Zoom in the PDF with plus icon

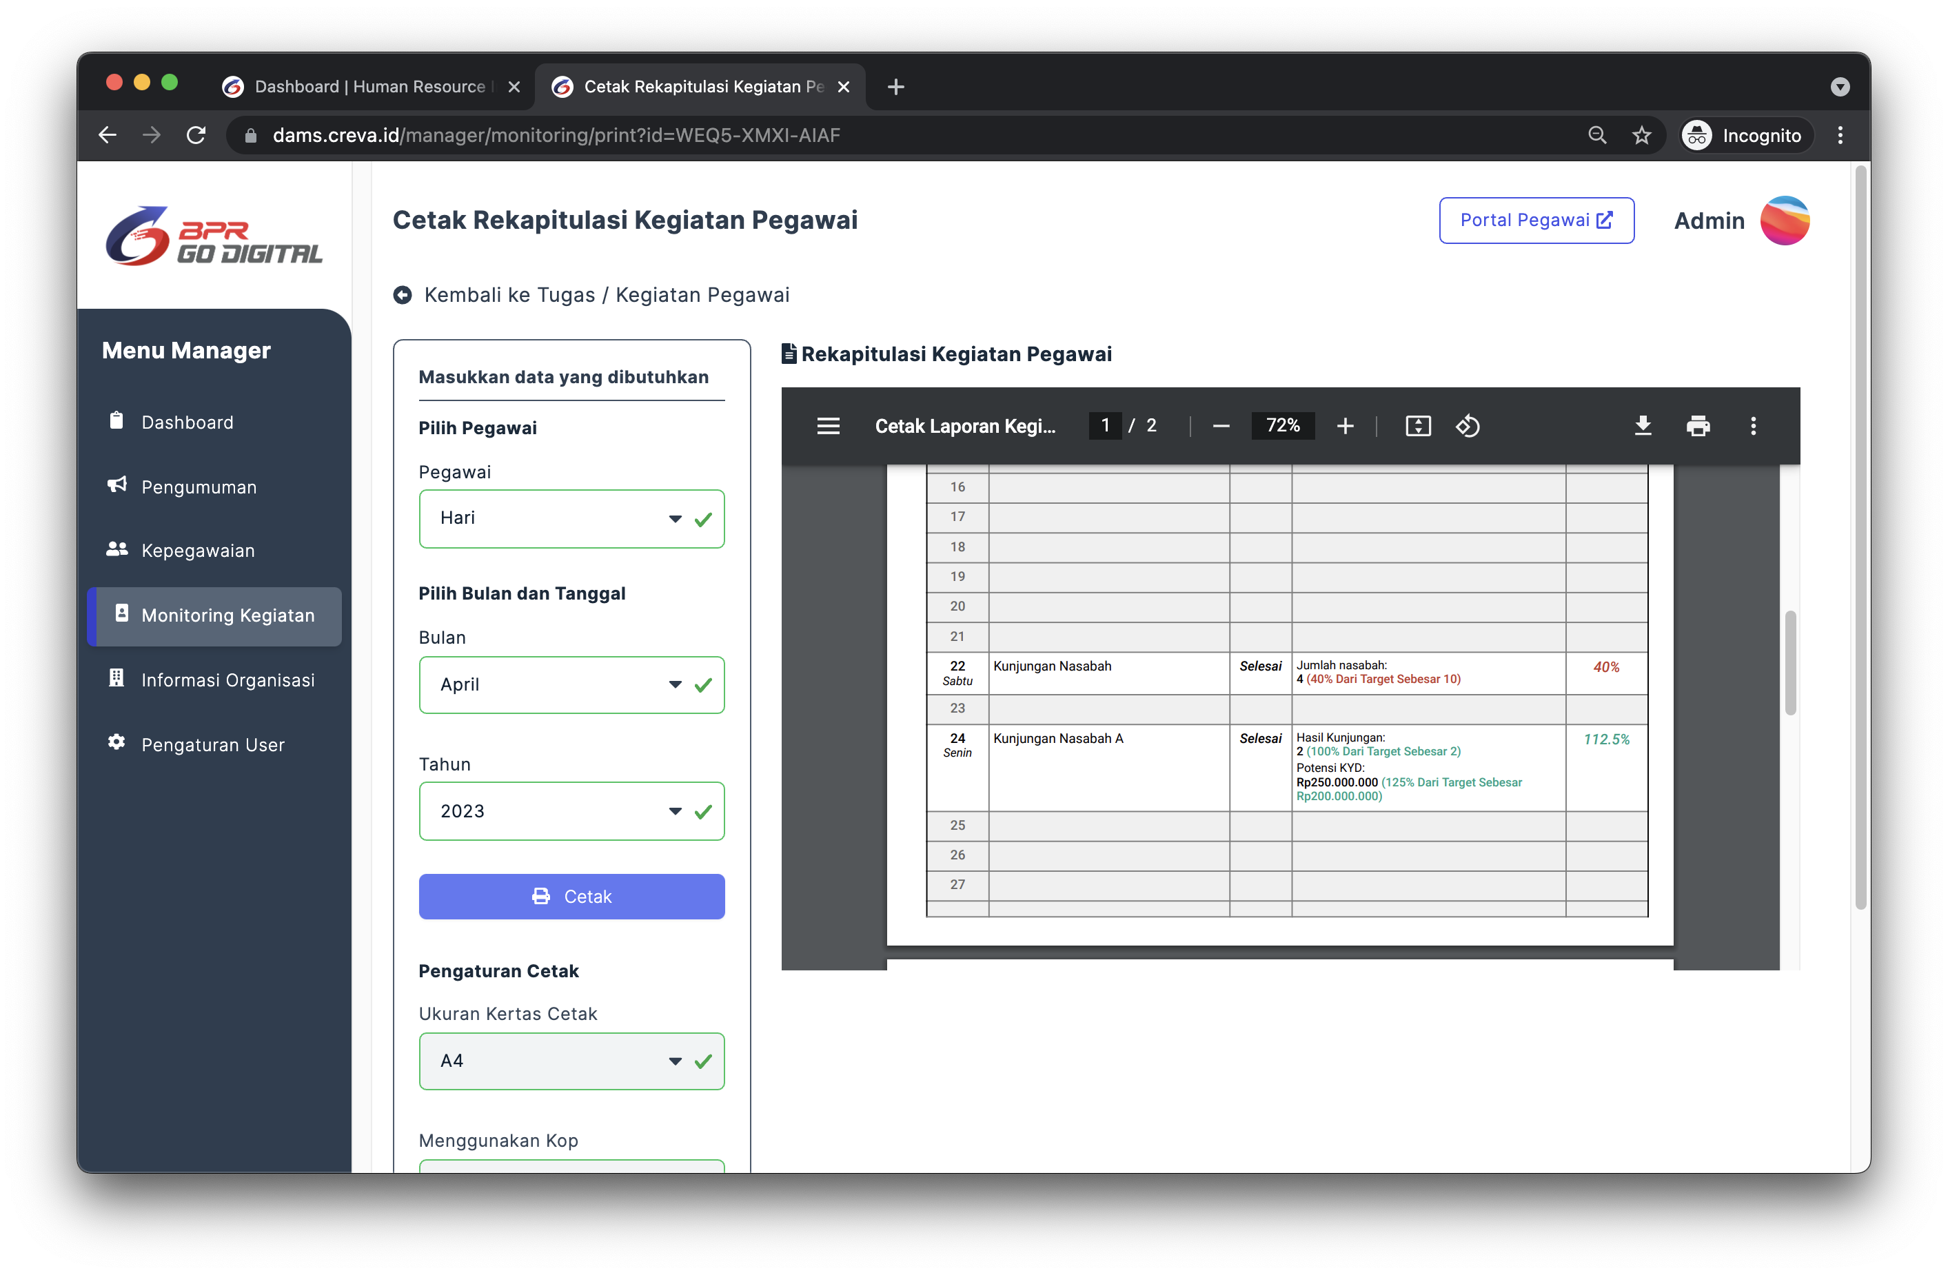tap(1345, 425)
